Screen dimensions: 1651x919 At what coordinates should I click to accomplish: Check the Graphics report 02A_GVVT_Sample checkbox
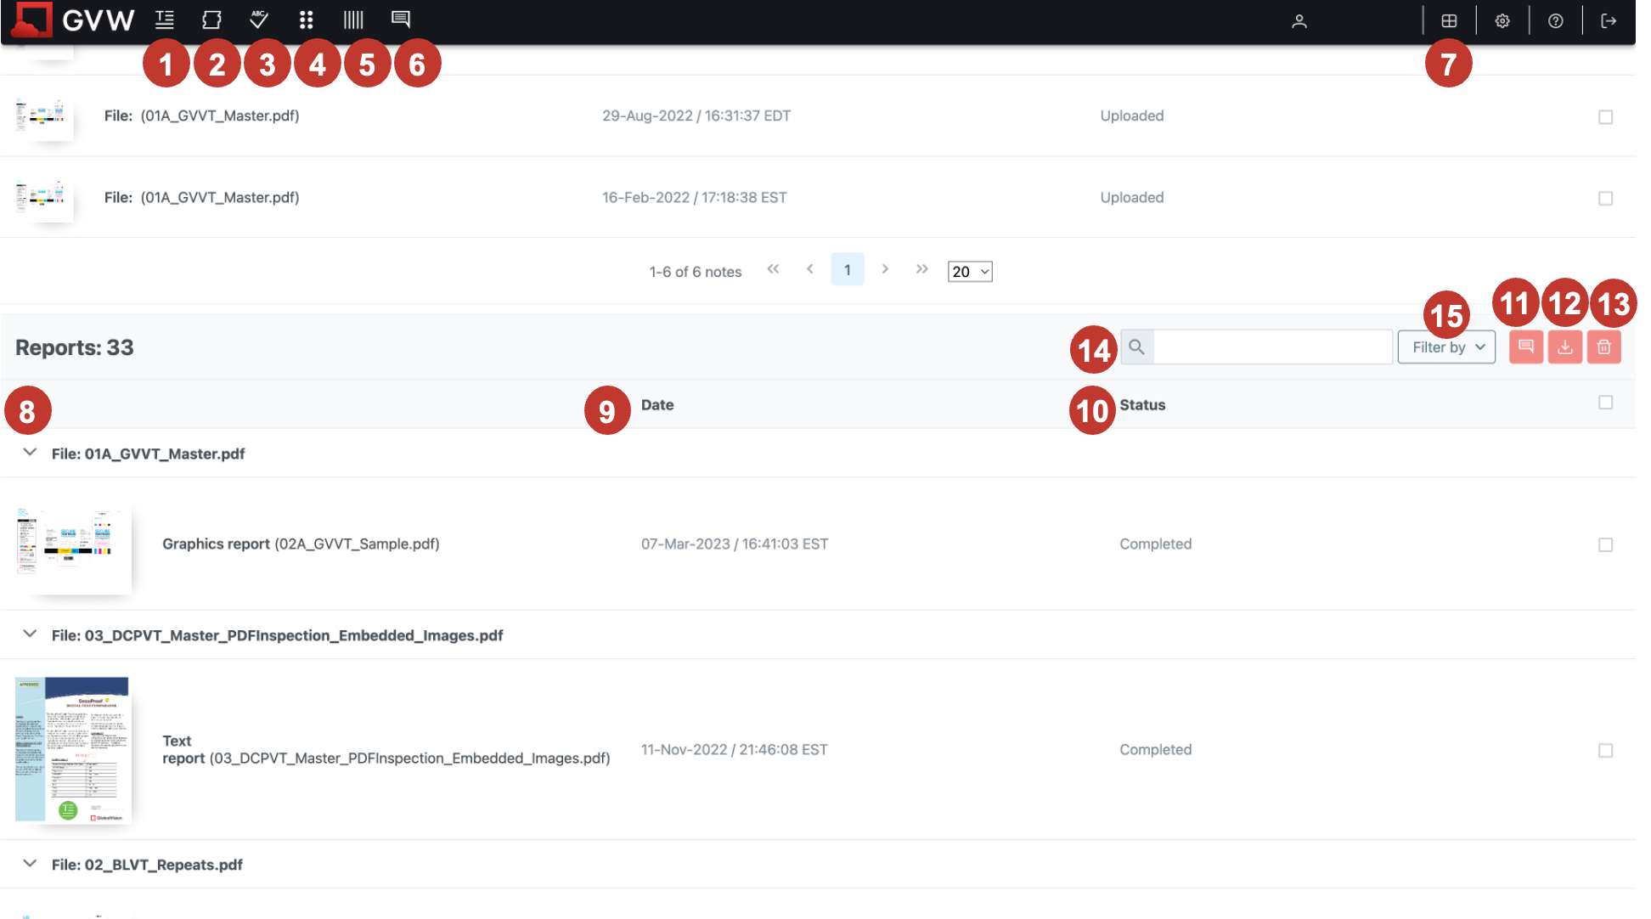click(x=1605, y=545)
